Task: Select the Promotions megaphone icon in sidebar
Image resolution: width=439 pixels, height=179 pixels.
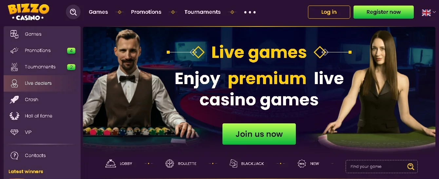Action: (14, 50)
